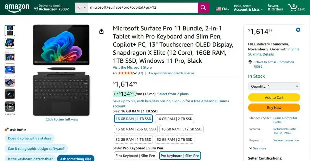Expand See more seller details
Viewport: 311px width, 161px height.
[x=257, y=148]
